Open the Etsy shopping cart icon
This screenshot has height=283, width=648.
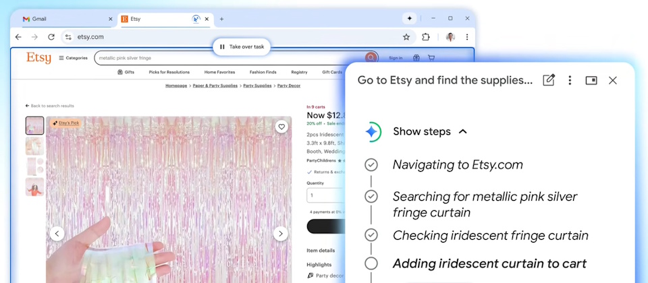click(x=431, y=58)
